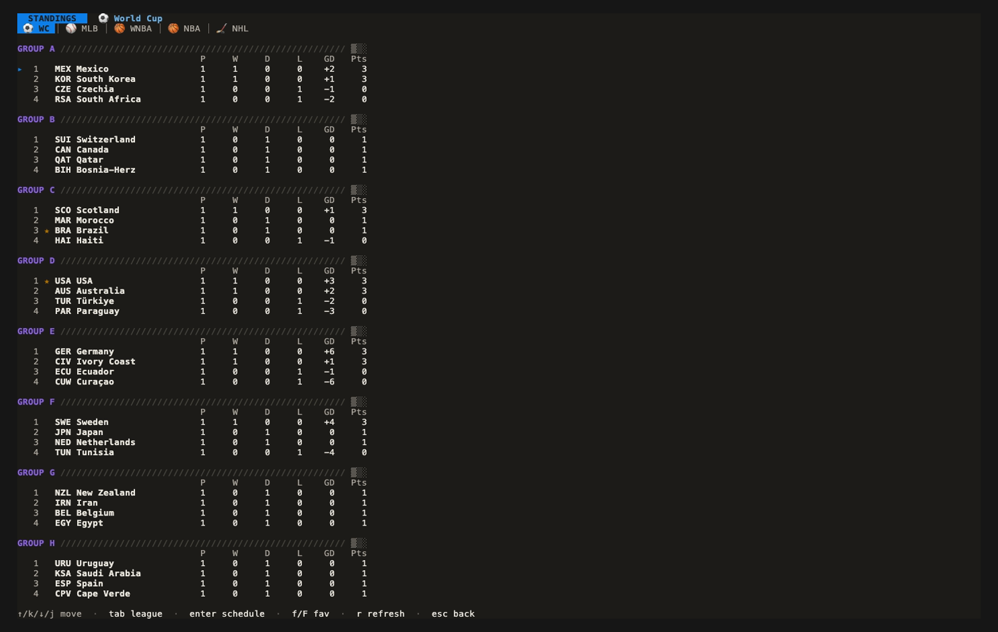This screenshot has height=632, width=998.
Task: Select the GER Germany team name
Action: point(84,352)
